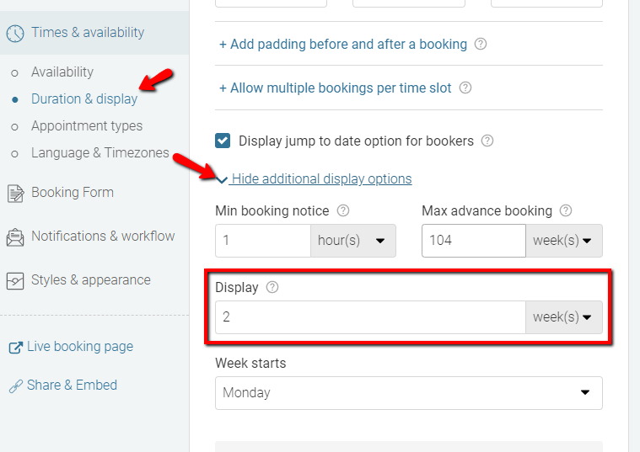Click the Booking Form document icon
The width and height of the screenshot is (640, 452).
[x=15, y=194]
